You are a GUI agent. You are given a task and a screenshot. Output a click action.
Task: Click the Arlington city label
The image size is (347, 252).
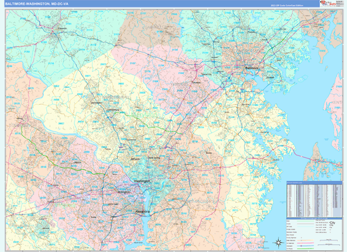124,192
